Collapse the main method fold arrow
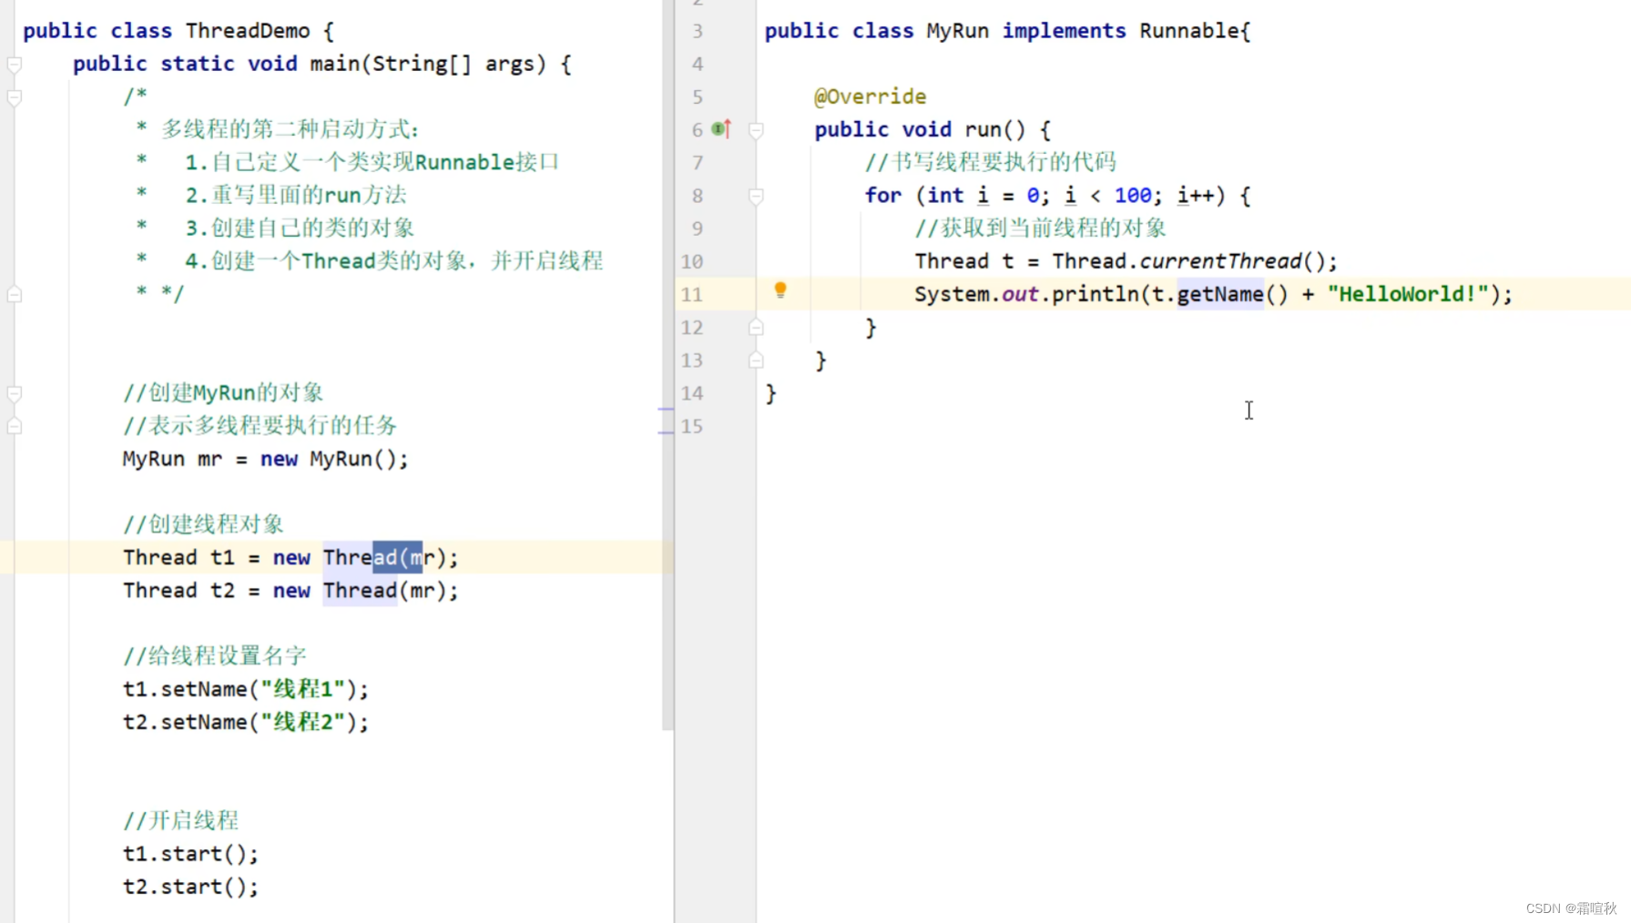Image resolution: width=1631 pixels, height=923 pixels. (x=14, y=63)
